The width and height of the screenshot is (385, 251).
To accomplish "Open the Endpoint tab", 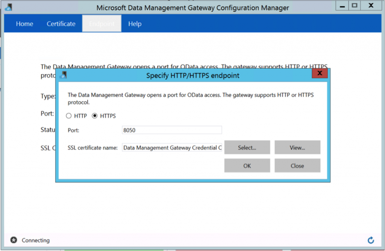I will click(x=102, y=24).
